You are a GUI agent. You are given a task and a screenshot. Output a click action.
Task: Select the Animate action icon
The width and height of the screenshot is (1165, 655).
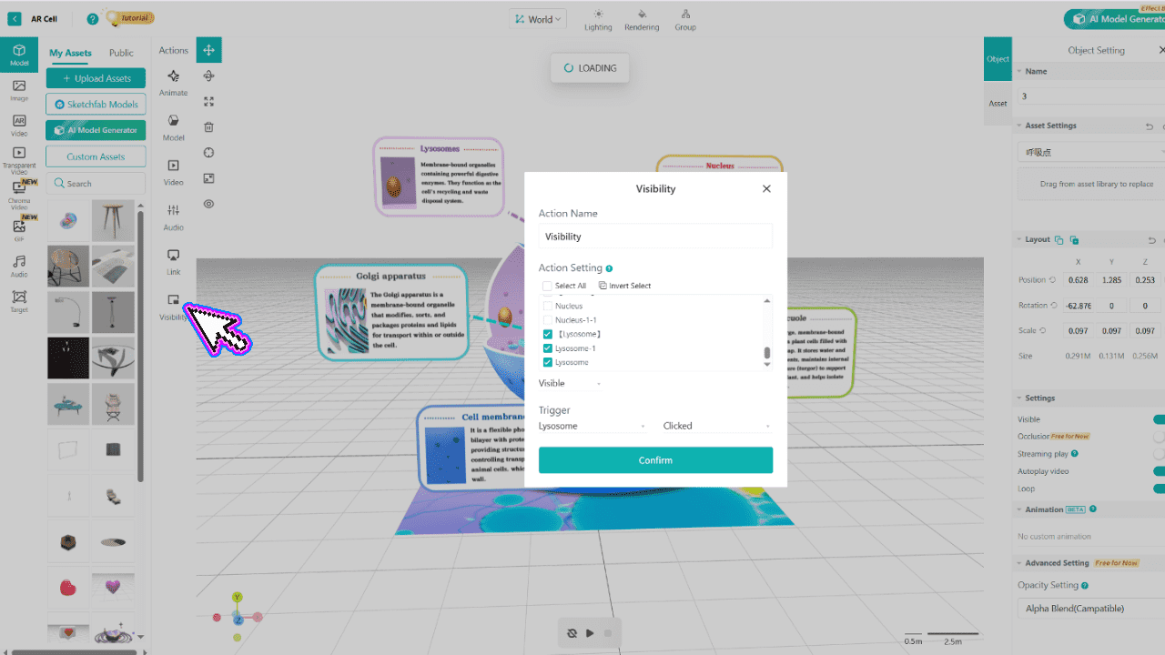tap(173, 77)
